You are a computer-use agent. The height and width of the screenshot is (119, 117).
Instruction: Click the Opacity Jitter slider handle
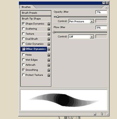(x=58, y=17)
